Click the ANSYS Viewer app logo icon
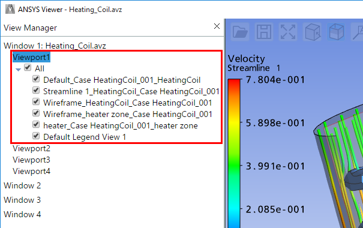The image size is (363, 228). pyautogui.click(x=10, y=9)
